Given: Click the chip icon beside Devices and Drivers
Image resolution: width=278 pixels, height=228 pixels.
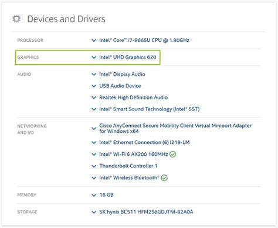Looking at the screenshot, I should pos(16,19).
